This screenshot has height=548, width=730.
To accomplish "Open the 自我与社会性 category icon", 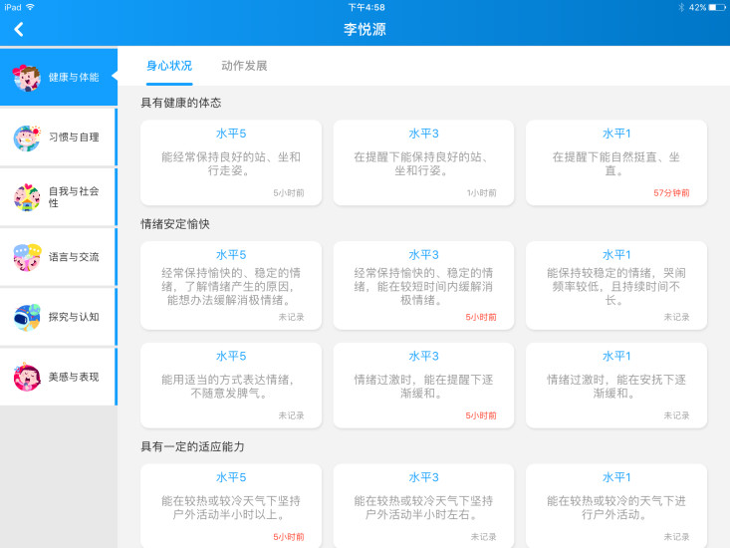I will click(27, 197).
